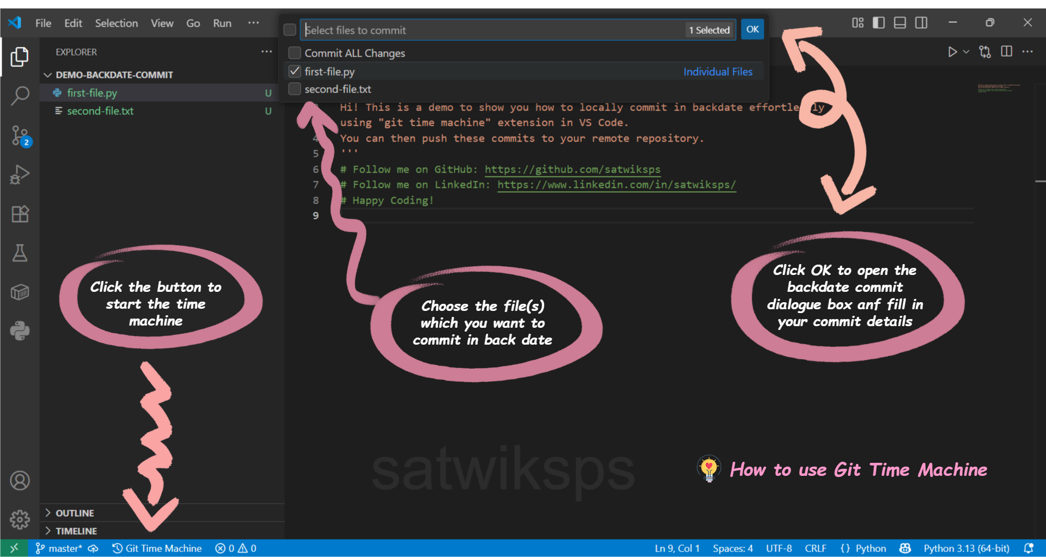The image size is (1046, 557).
Task: Toggle the bottom Panel layout icon
Action: pos(900,22)
